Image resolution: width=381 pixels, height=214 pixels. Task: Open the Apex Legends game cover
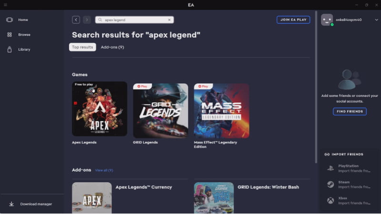pyautogui.click(x=100, y=109)
